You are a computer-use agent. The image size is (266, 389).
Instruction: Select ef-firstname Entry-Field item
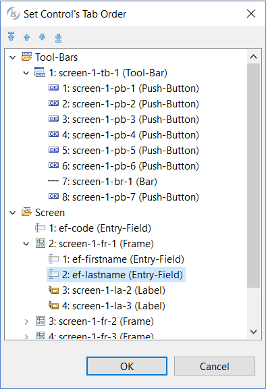pos(123,259)
